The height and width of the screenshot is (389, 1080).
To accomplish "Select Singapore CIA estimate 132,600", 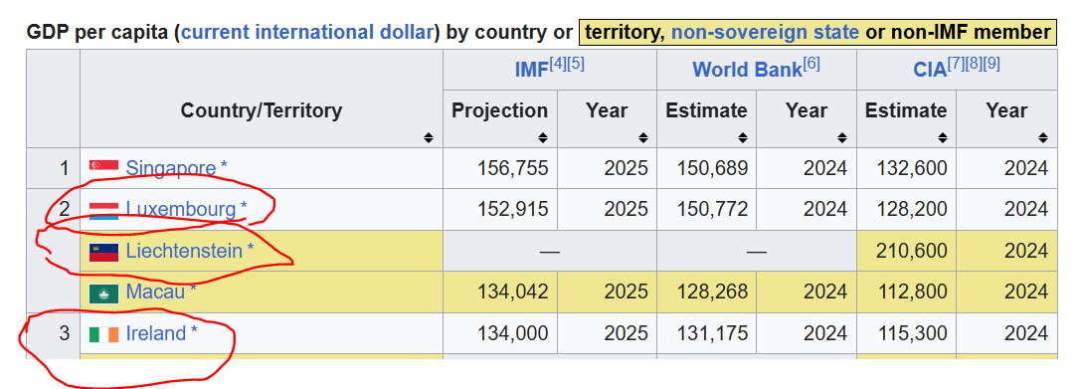I will click(912, 168).
